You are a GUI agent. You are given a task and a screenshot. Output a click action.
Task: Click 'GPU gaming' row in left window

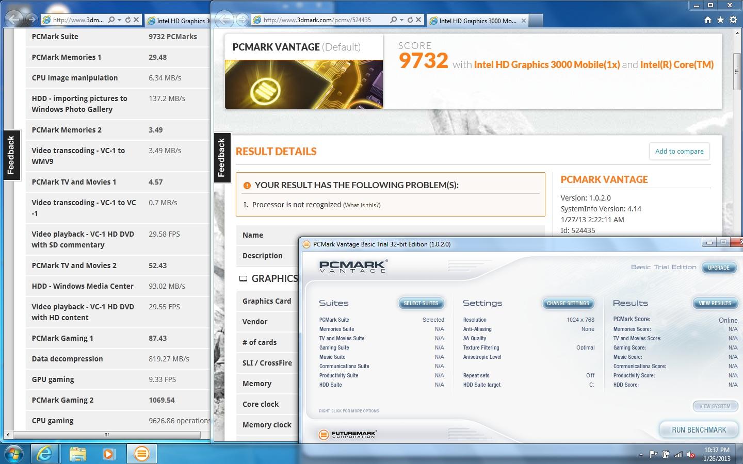tap(118, 379)
